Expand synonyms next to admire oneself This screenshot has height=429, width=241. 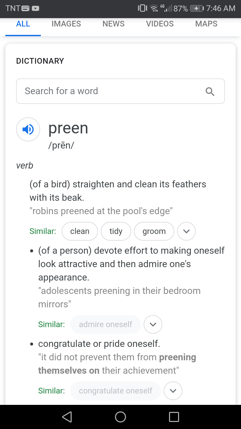pos(153,324)
